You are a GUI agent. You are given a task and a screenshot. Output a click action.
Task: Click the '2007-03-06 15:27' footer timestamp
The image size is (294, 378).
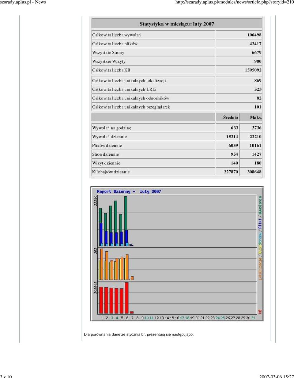tap(277, 376)
